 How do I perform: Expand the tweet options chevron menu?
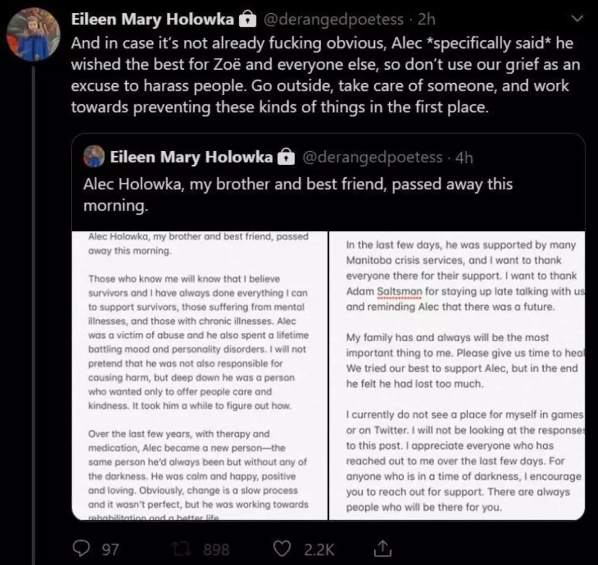pyautogui.click(x=576, y=19)
